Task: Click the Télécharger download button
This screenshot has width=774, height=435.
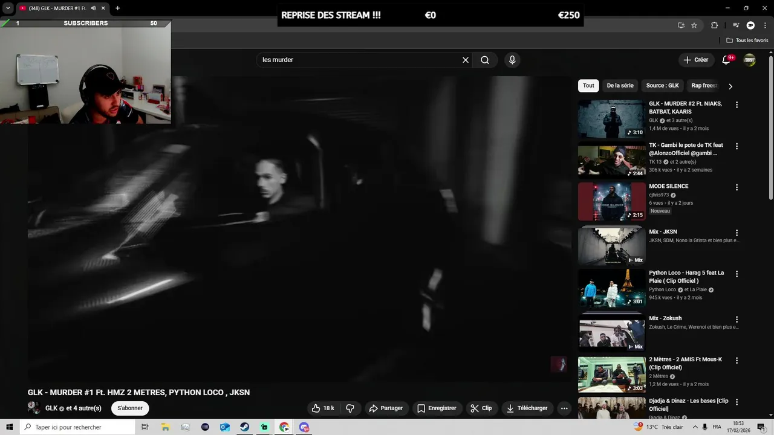Action: coord(527,408)
